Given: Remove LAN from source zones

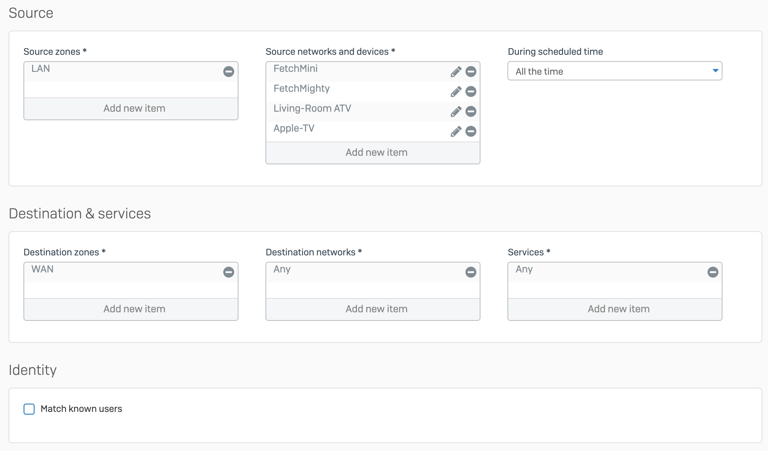Looking at the screenshot, I should (228, 71).
